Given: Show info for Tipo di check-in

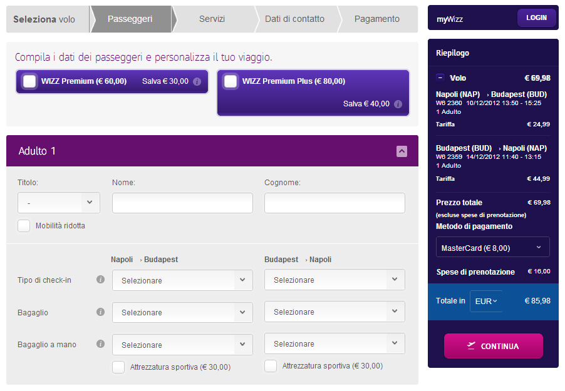Looking at the screenshot, I should pyautogui.click(x=100, y=280).
